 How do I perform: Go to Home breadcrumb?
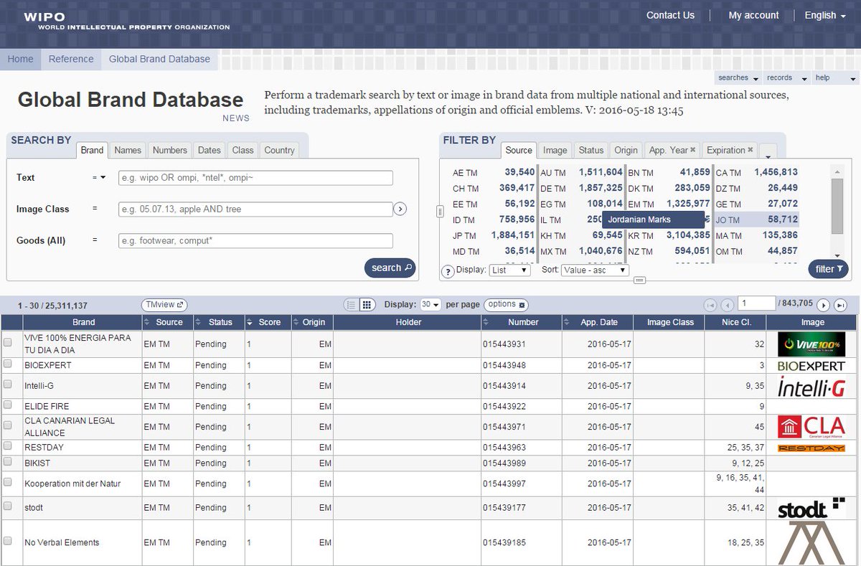20,59
